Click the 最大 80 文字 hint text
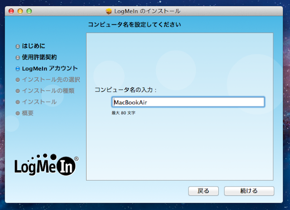Viewport: 290px width, 210px height. [x=123, y=113]
